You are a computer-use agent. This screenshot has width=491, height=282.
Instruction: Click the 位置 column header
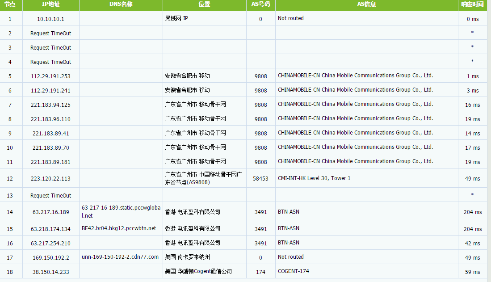(205, 4)
